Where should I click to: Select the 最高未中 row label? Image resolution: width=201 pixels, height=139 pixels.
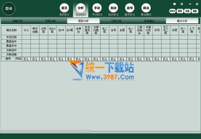point(12,46)
